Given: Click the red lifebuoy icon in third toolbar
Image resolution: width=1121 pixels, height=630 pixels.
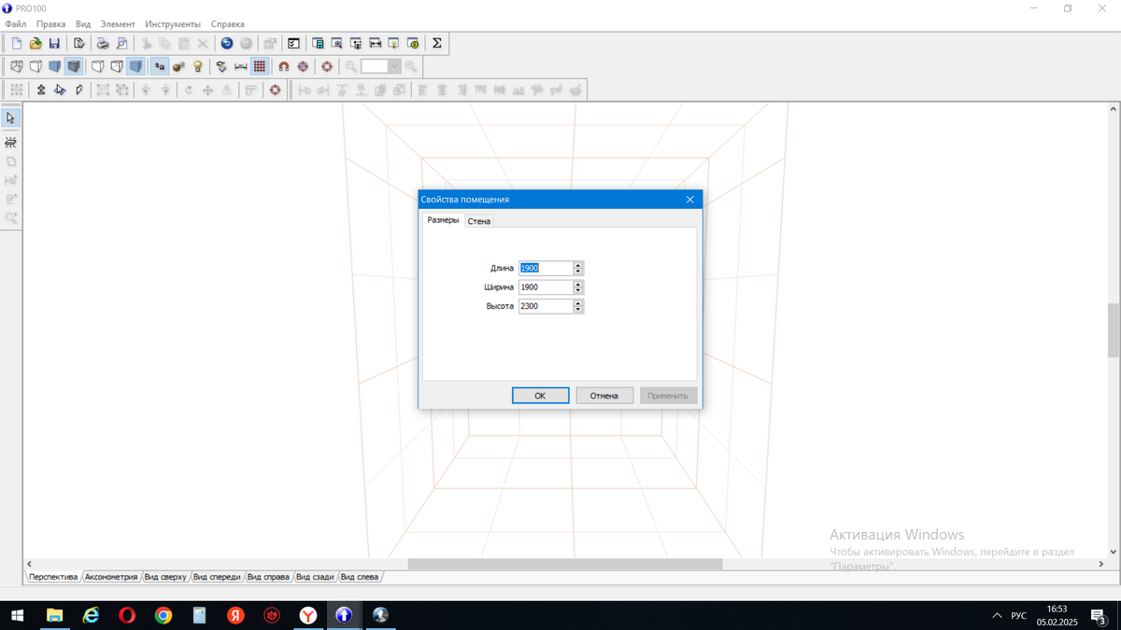Looking at the screenshot, I should tap(275, 90).
